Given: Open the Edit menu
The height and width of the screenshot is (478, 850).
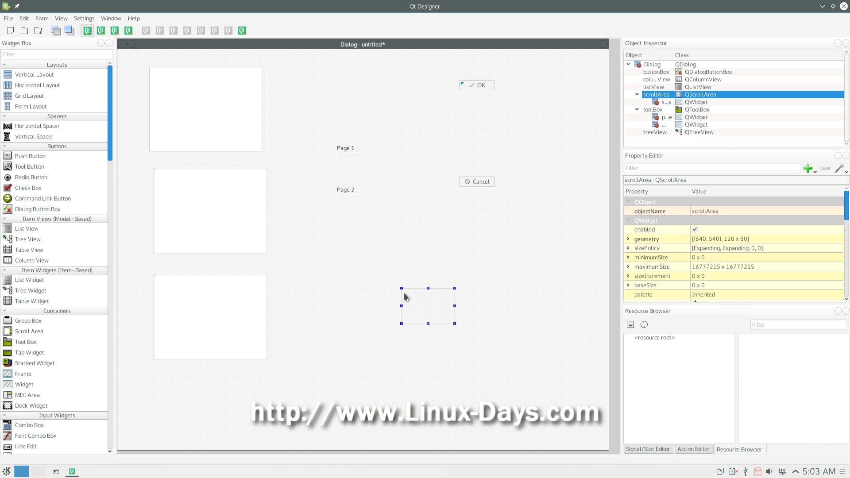Looking at the screenshot, I should 24,18.
